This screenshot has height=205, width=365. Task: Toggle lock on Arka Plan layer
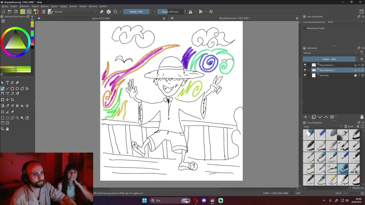point(355,75)
